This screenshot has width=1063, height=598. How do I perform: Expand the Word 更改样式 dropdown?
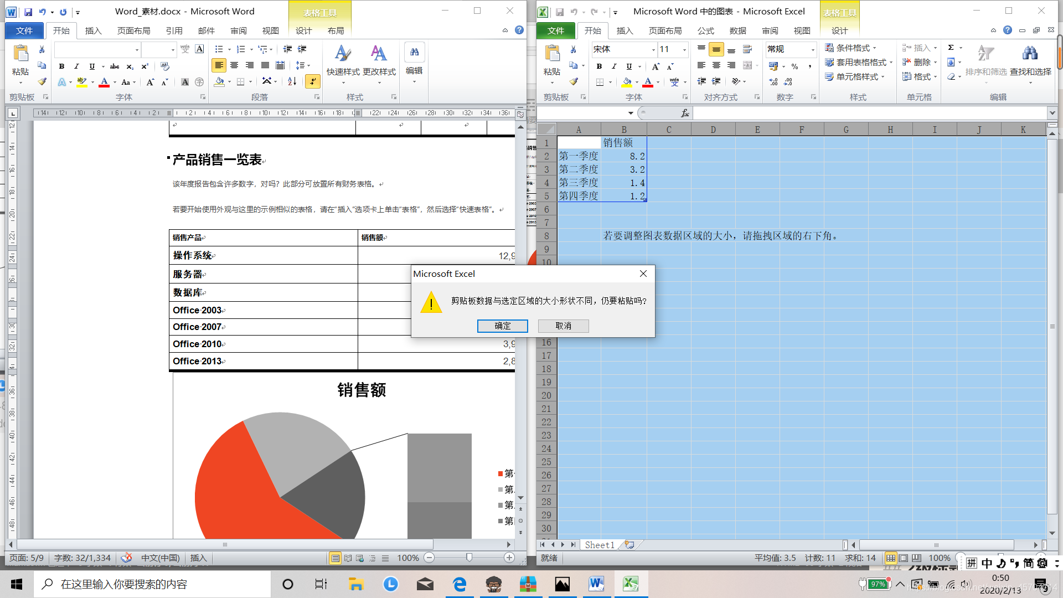[x=379, y=83]
